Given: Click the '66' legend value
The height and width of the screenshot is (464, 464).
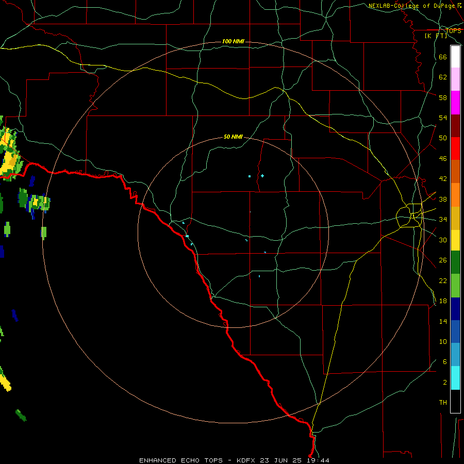Looking at the screenshot, I should 443,57.
